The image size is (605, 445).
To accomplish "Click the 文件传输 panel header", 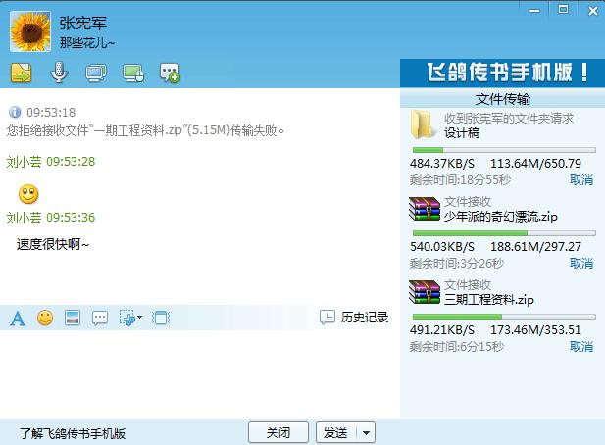I will [502, 99].
